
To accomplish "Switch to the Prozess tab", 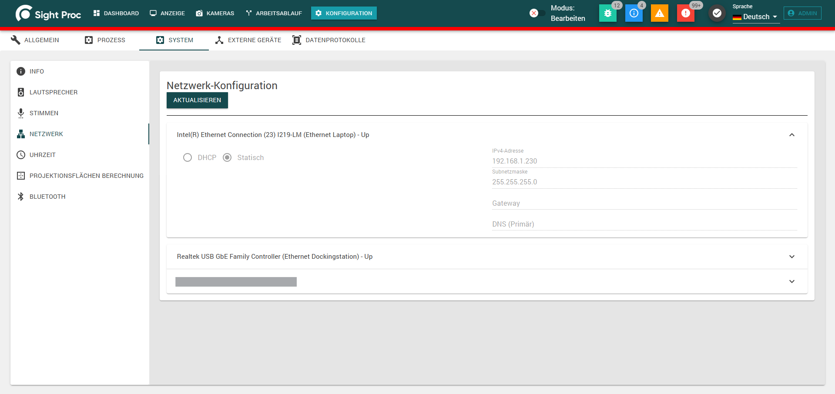I will click(x=105, y=40).
